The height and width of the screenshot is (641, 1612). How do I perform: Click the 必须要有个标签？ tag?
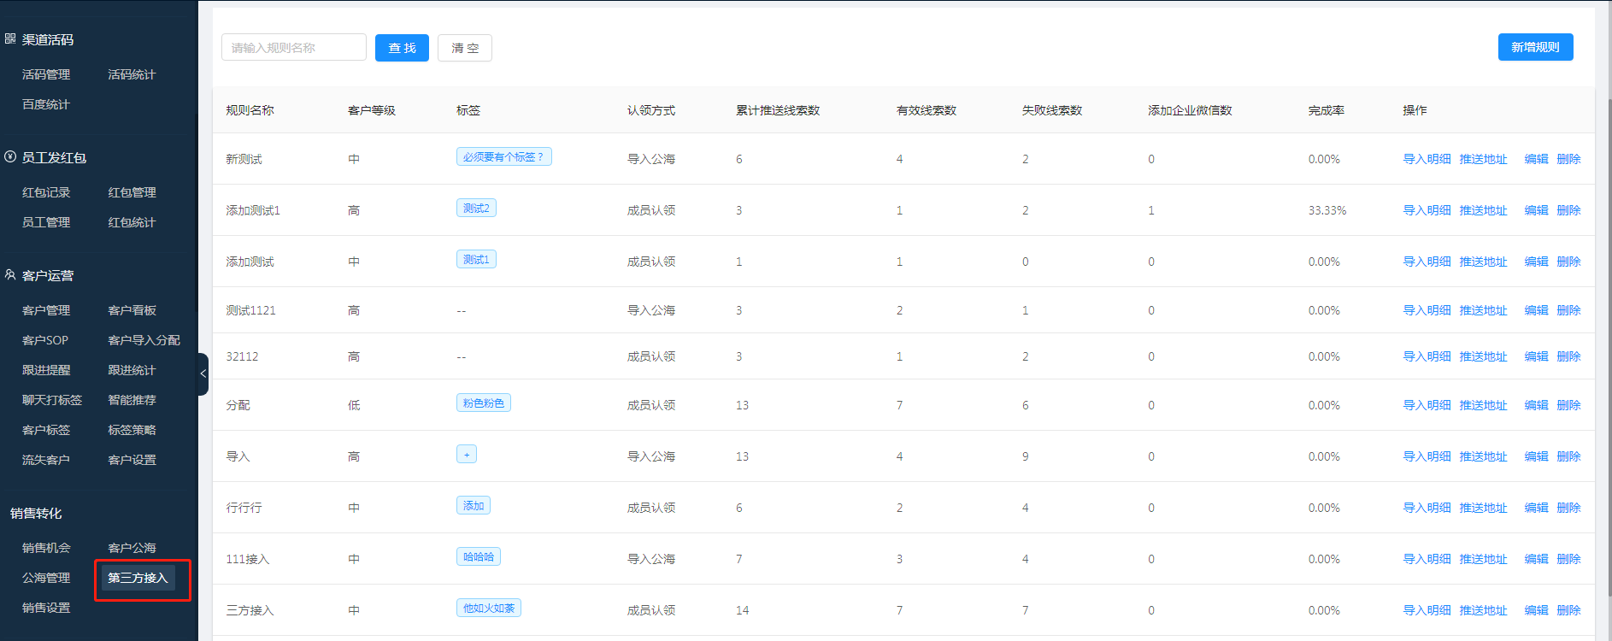pos(503,157)
